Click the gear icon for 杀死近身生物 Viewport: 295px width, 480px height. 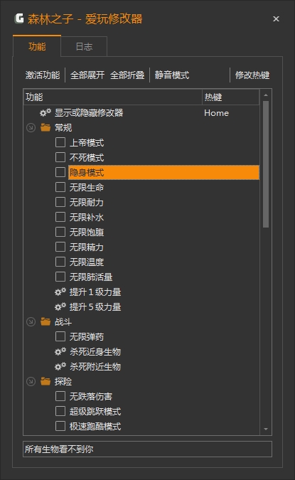click(x=60, y=351)
